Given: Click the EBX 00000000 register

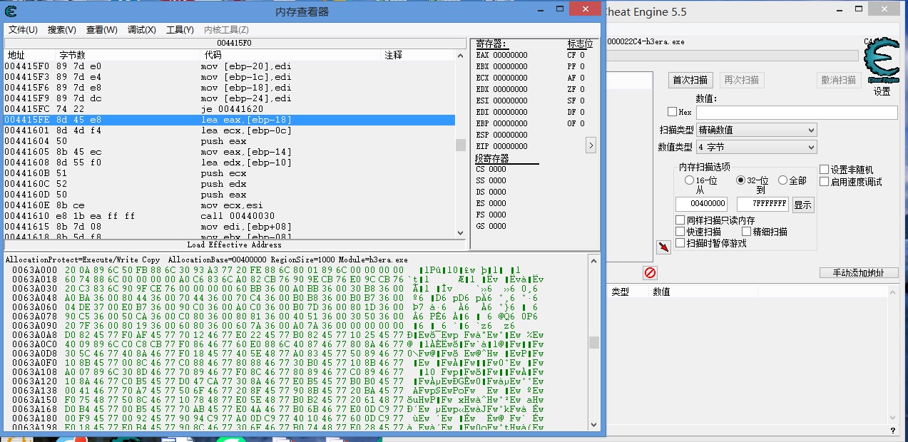Looking at the screenshot, I should coord(501,66).
